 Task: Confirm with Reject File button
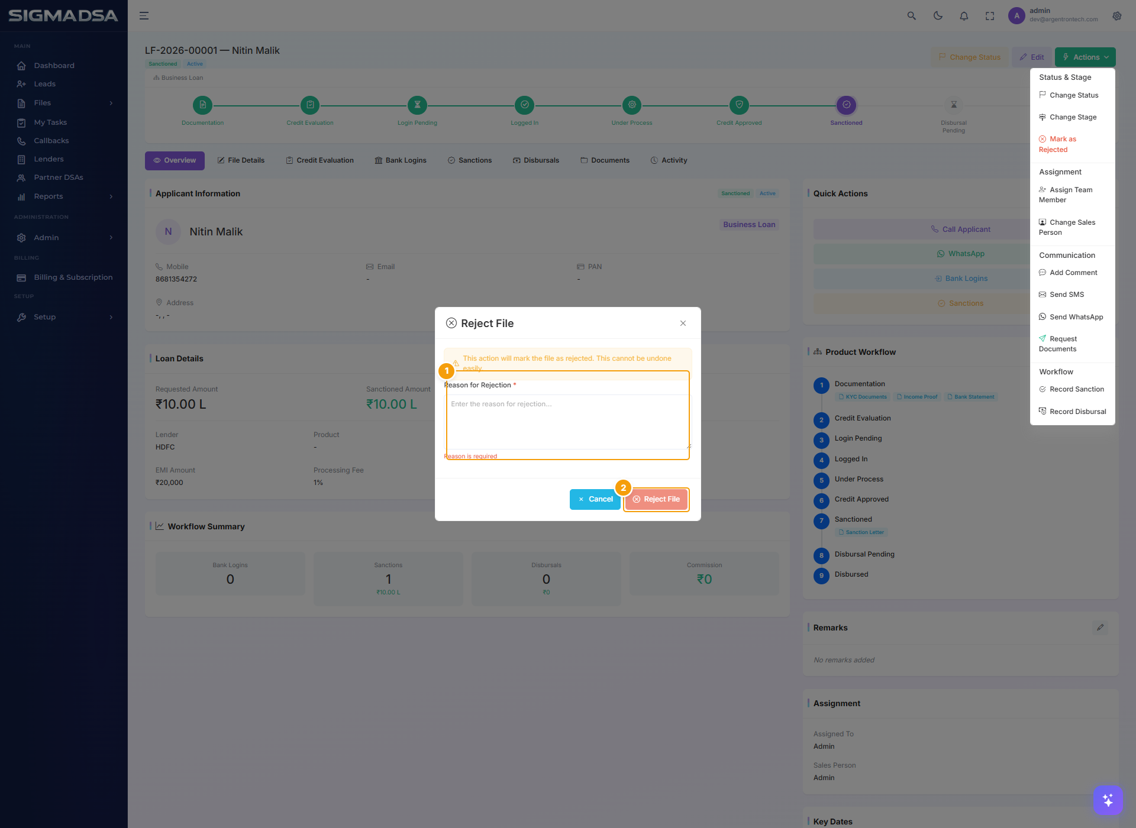pyautogui.click(x=656, y=499)
